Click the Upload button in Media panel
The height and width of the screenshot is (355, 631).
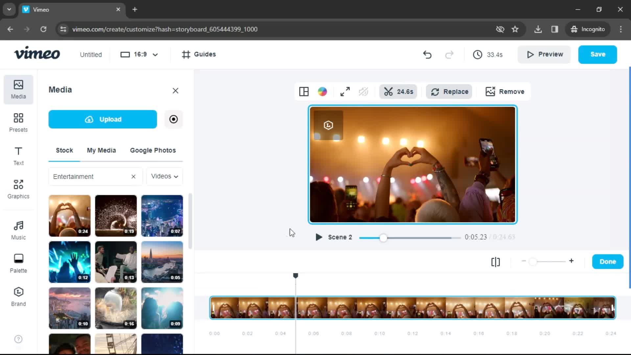coord(103,119)
